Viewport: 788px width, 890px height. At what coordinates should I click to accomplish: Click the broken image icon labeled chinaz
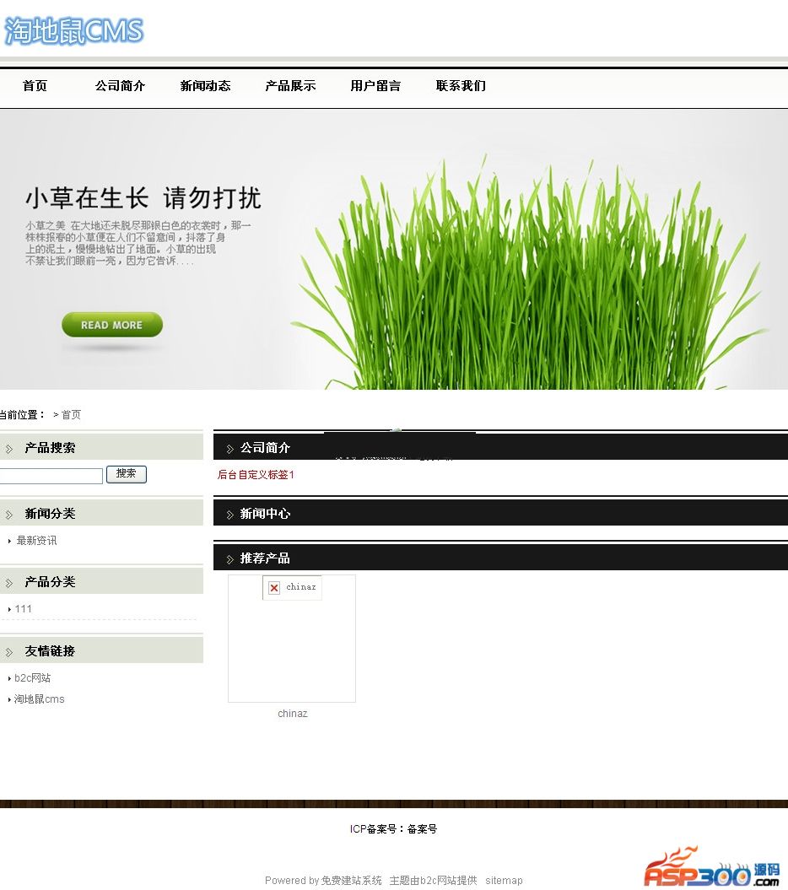point(274,588)
